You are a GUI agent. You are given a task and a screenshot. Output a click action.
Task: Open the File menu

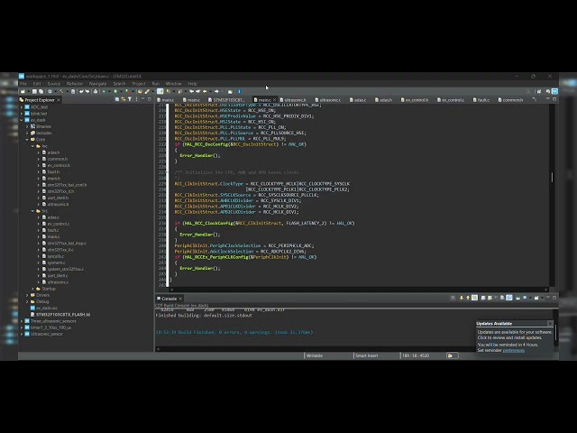pos(23,84)
